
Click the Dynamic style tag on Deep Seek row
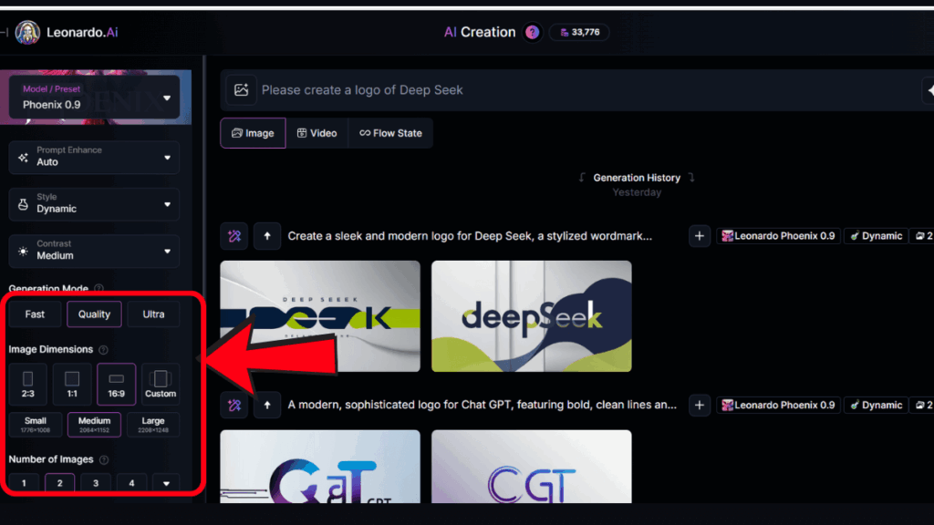coord(877,236)
